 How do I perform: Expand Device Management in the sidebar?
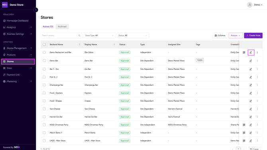tap(18, 48)
